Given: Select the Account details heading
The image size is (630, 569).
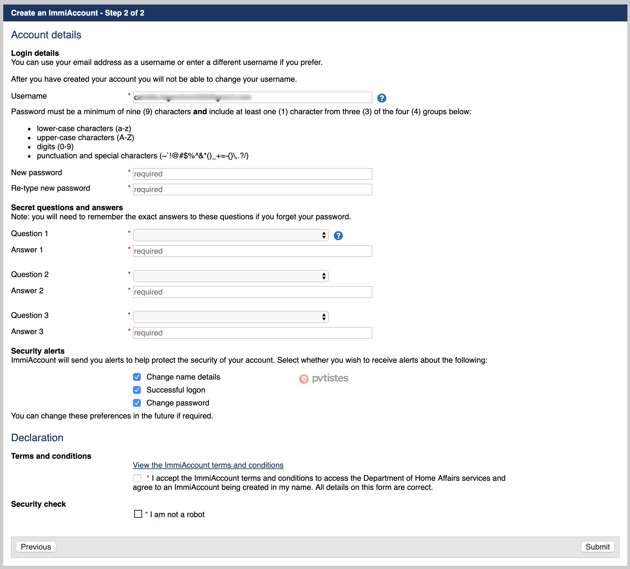Looking at the screenshot, I should pyautogui.click(x=46, y=35).
